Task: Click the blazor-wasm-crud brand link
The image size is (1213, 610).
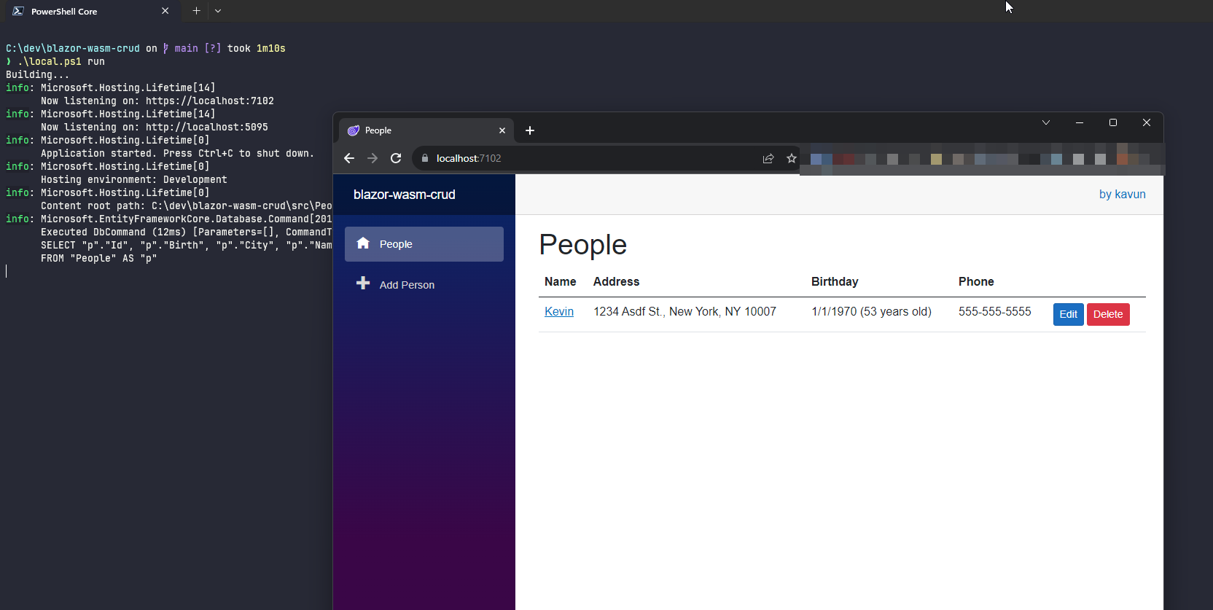Action: pos(405,195)
